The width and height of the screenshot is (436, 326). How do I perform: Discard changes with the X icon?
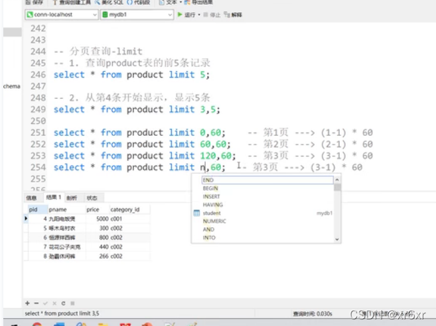(x=54, y=303)
